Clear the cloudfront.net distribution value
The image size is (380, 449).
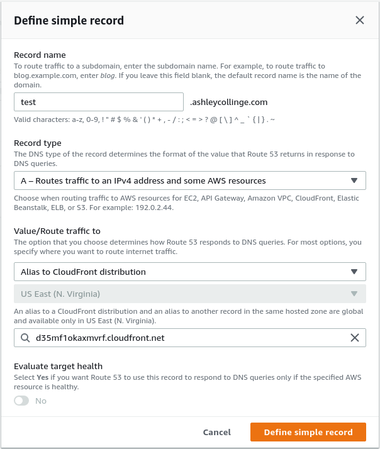355,338
